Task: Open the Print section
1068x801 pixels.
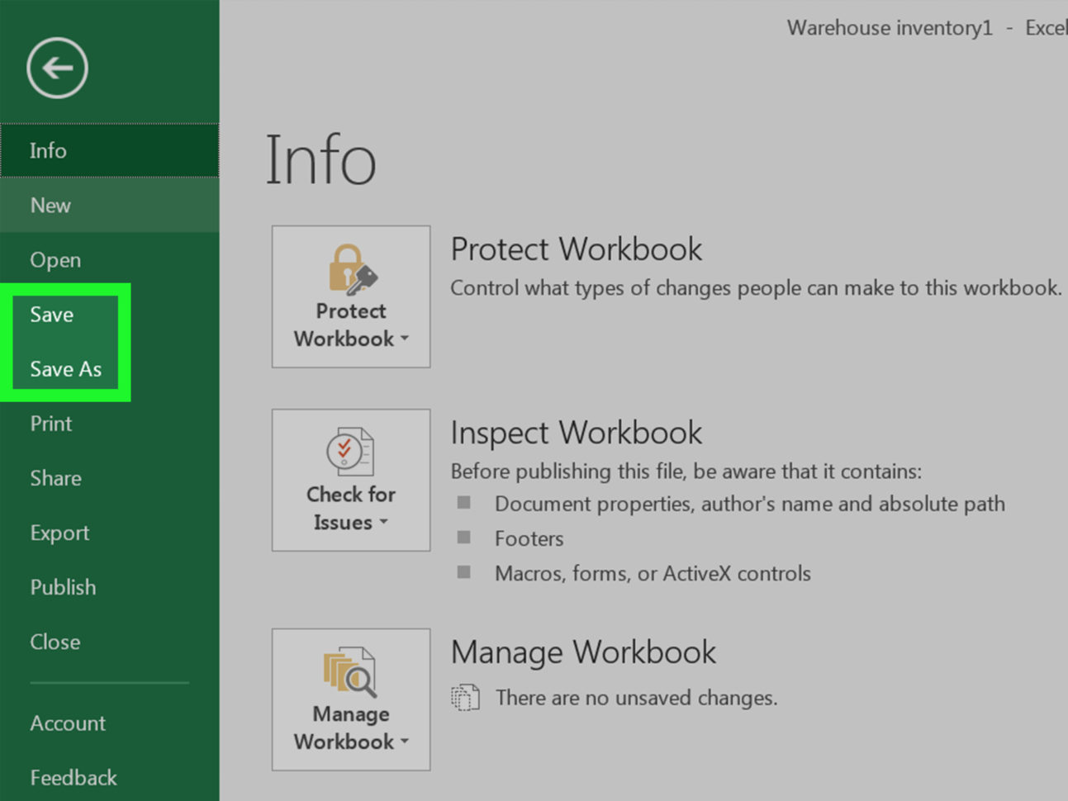Action: pyautogui.click(x=50, y=424)
